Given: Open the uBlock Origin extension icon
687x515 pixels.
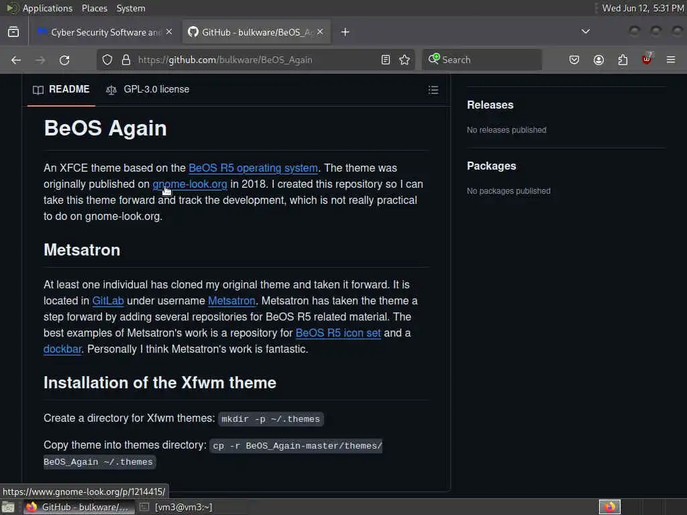Looking at the screenshot, I should 647,59.
